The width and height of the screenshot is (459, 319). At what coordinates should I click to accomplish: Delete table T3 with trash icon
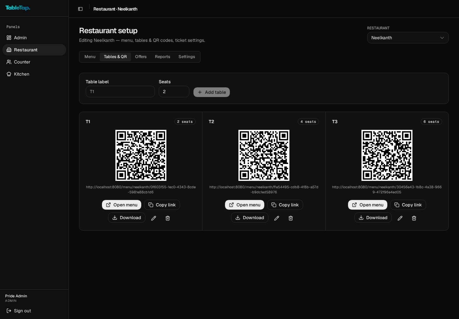pyautogui.click(x=414, y=218)
